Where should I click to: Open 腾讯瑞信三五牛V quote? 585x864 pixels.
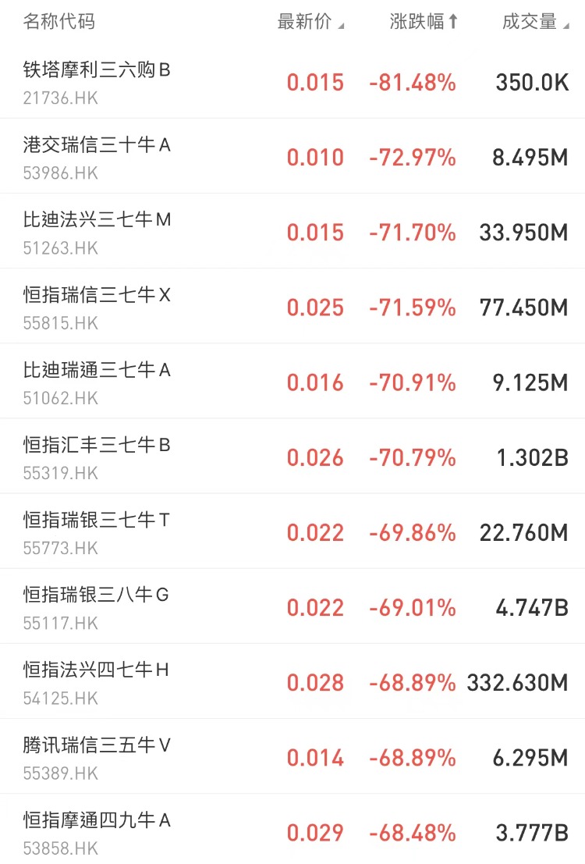(x=97, y=745)
